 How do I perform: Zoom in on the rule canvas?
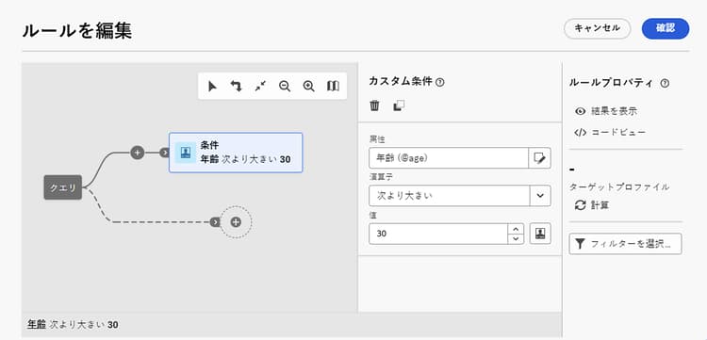click(x=309, y=86)
